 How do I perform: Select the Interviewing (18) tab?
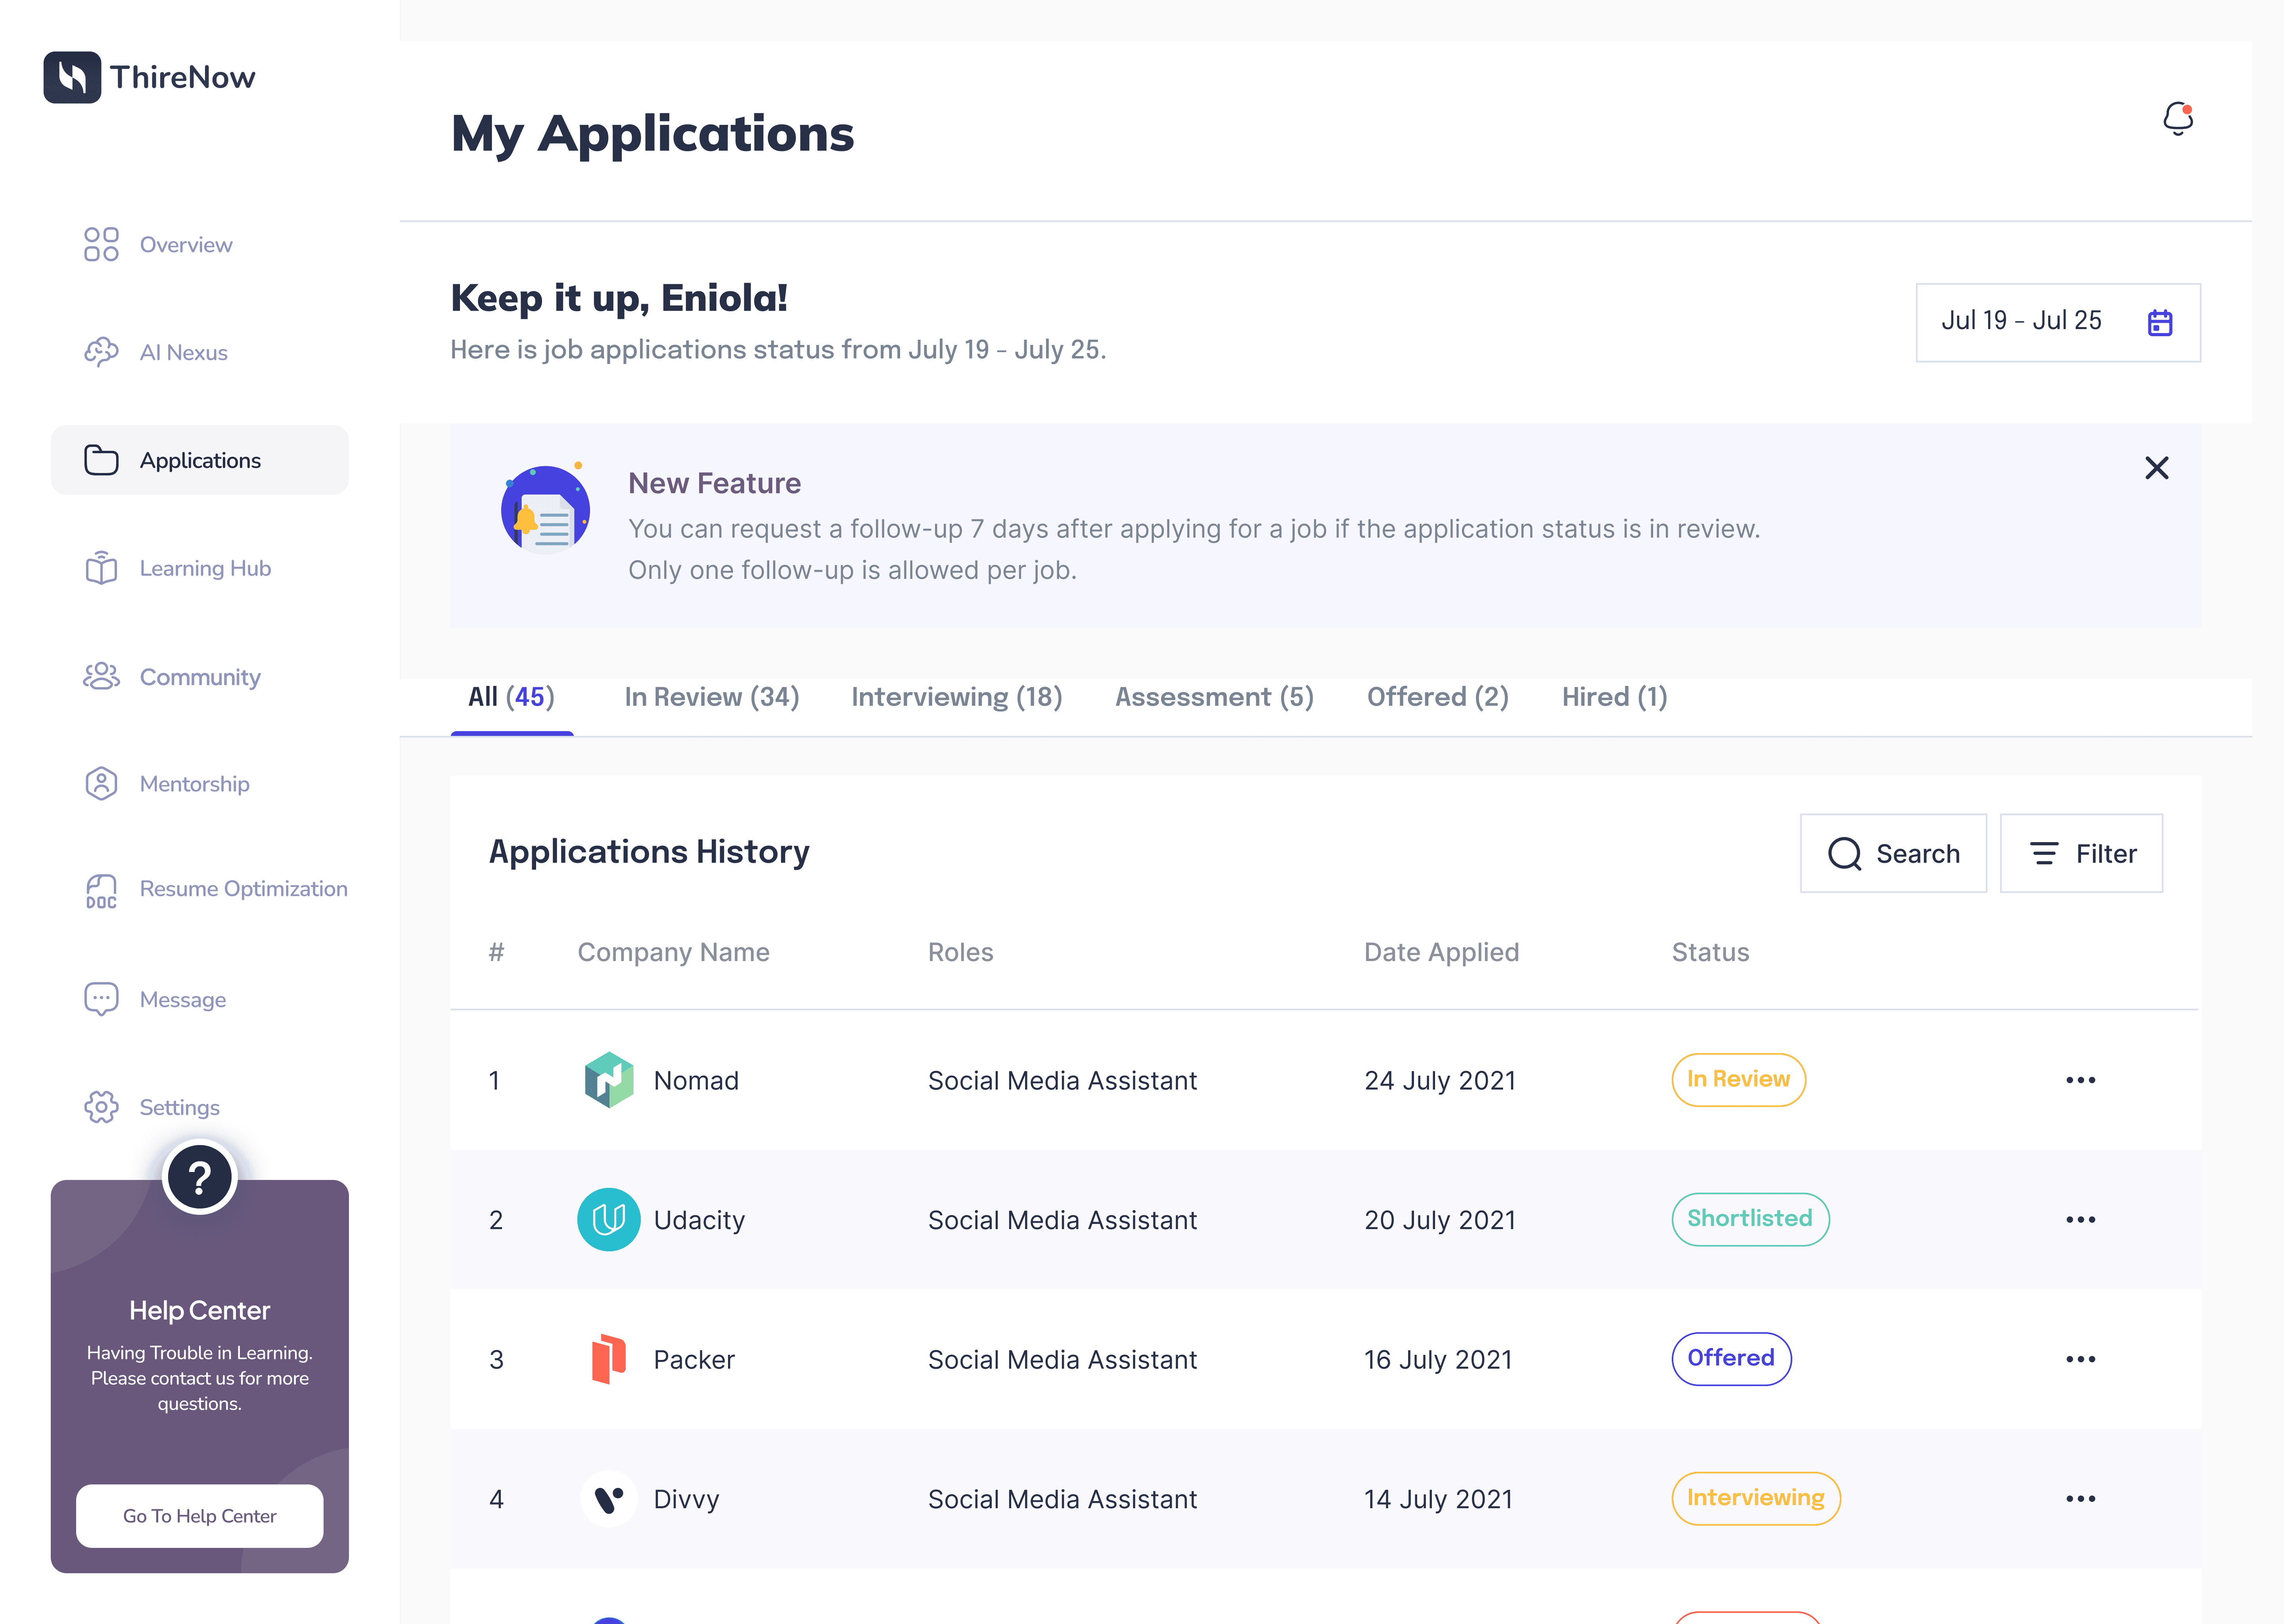tap(956, 697)
